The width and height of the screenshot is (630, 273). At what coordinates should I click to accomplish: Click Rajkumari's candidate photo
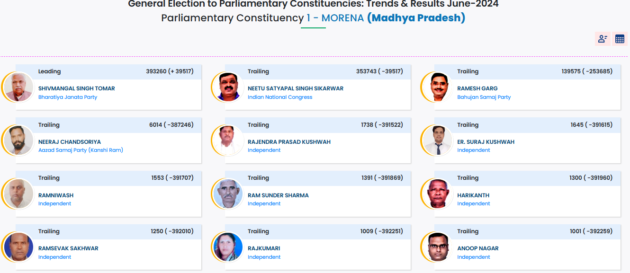228,247
